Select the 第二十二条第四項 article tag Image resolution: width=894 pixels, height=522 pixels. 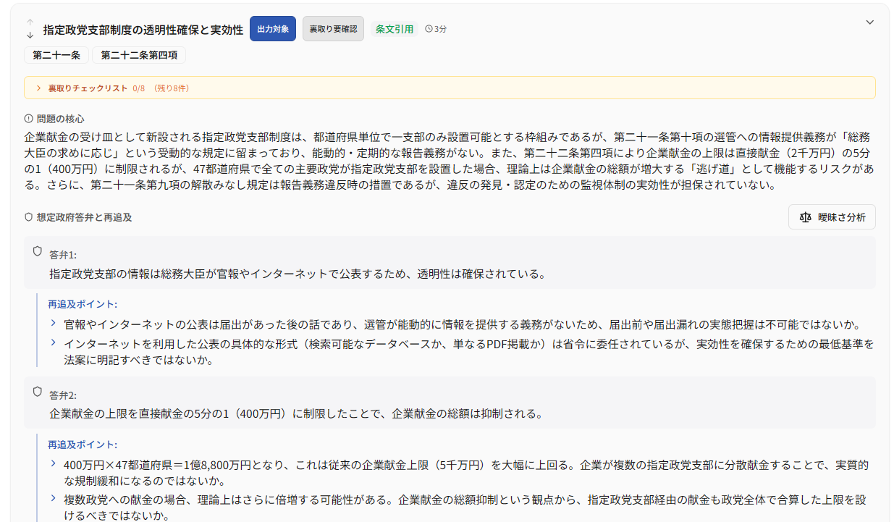(x=138, y=55)
